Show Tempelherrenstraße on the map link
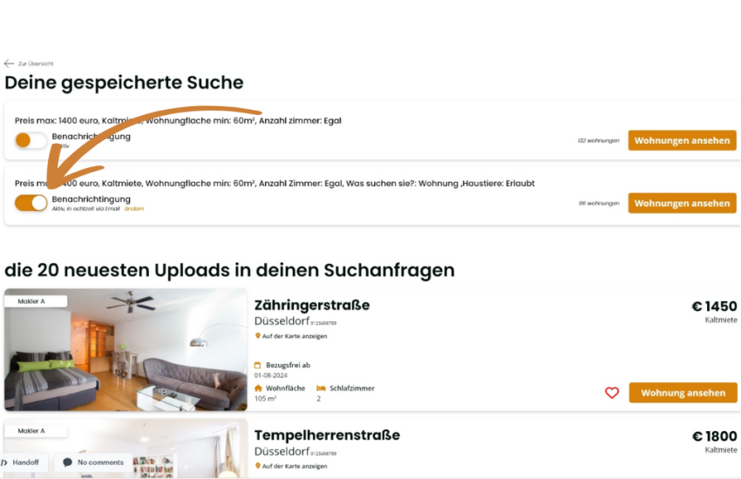The image size is (741, 479). click(295, 466)
